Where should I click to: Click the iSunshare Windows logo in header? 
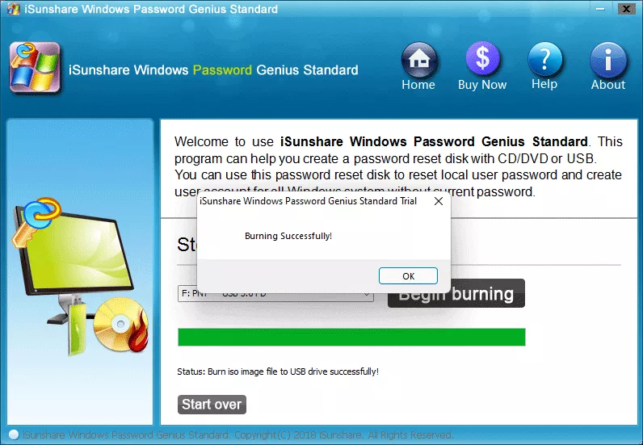pyautogui.click(x=36, y=67)
